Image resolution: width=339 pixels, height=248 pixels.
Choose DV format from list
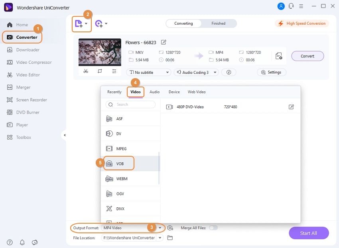130,134
